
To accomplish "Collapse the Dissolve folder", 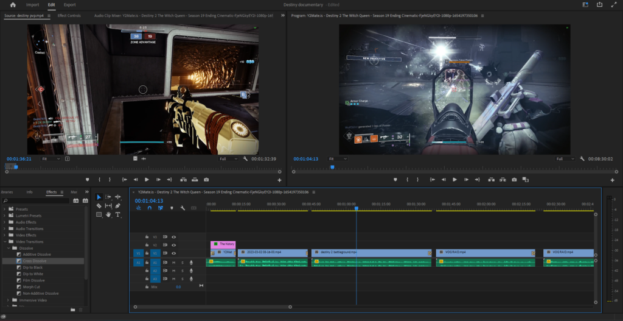I will click(x=8, y=248).
